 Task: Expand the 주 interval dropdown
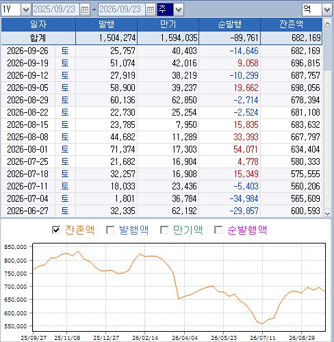tap(179, 10)
